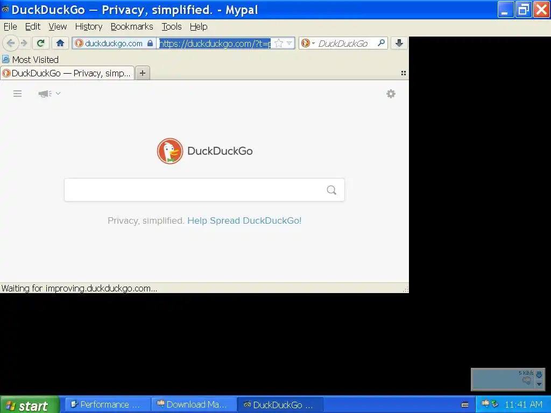Screen dimensions: 551x413
Task: Click the duckduckgo.com site identity box
Action: (114, 43)
